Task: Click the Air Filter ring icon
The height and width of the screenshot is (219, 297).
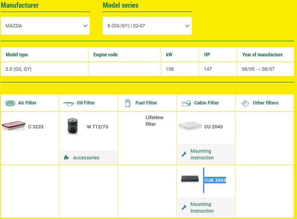Action: (10, 103)
